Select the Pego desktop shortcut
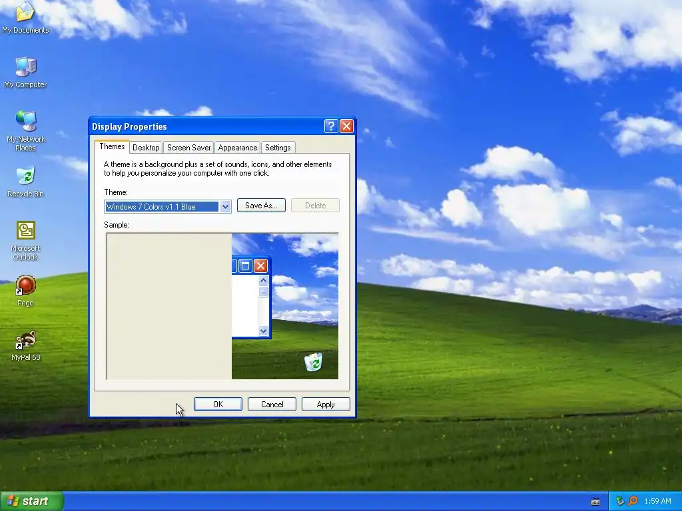Viewport: 682px width, 511px height. coord(25,290)
